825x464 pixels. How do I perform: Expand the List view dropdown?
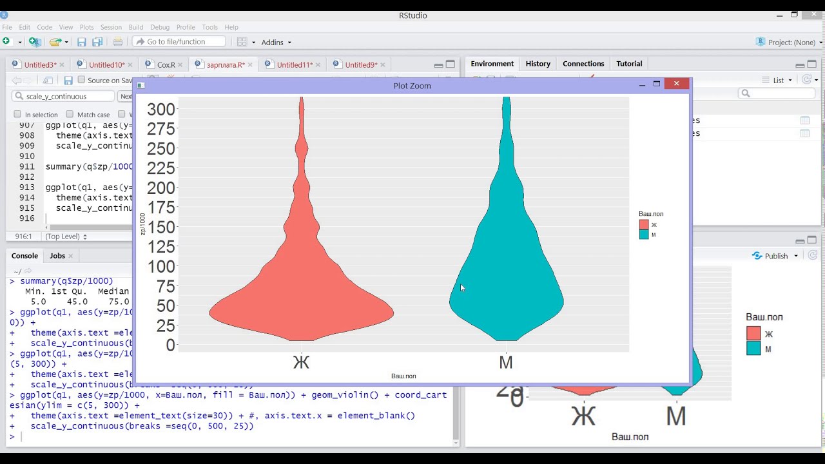778,81
